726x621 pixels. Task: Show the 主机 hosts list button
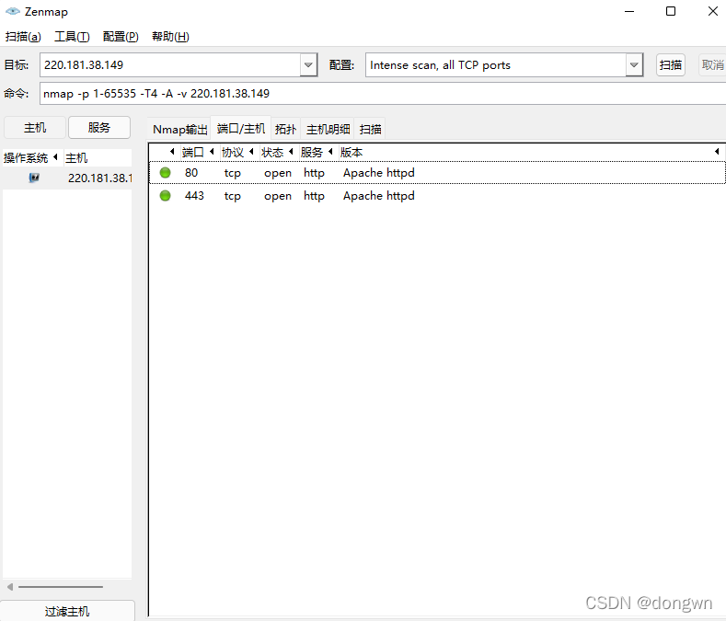coord(35,127)
